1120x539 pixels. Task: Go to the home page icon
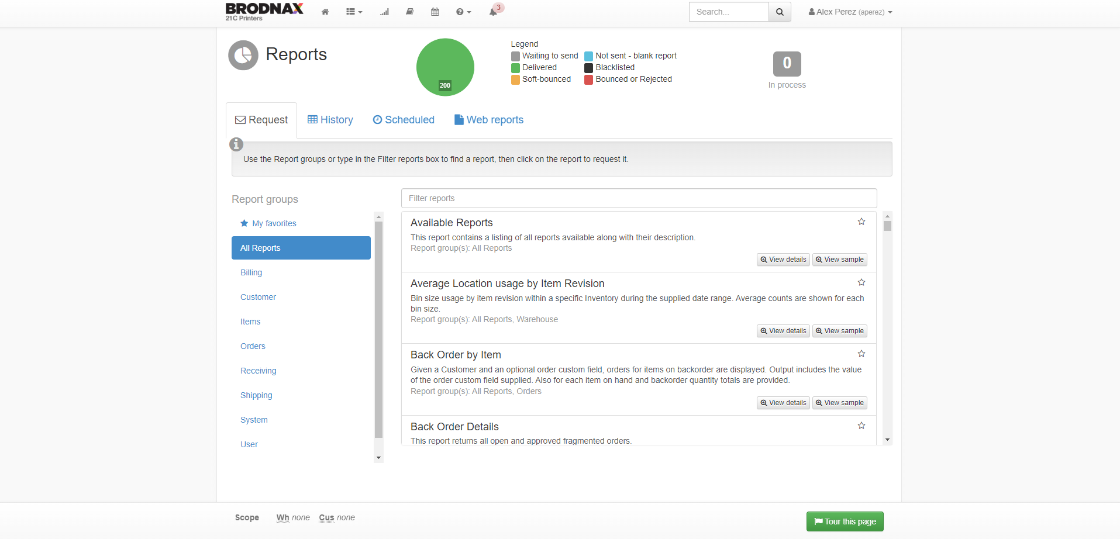(x=325, y=12)
